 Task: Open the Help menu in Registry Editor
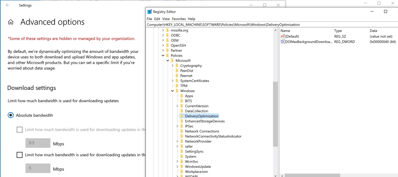[192, 19]
